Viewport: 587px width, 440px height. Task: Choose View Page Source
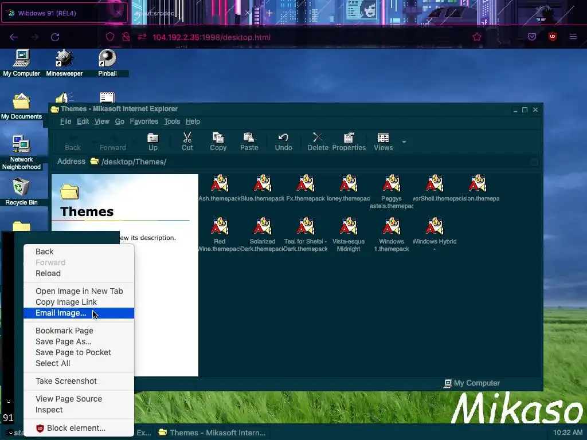79,399
